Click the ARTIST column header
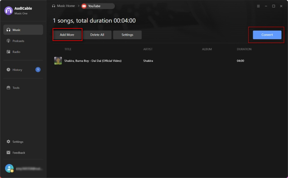Screen dimensions: 288x178 148,49
